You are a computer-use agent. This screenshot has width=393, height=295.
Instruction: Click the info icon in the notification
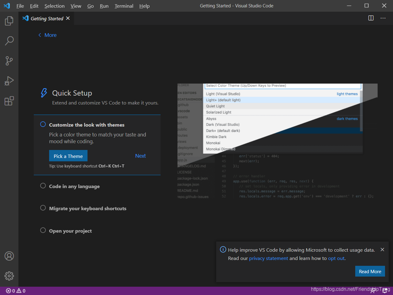point(223,250)
